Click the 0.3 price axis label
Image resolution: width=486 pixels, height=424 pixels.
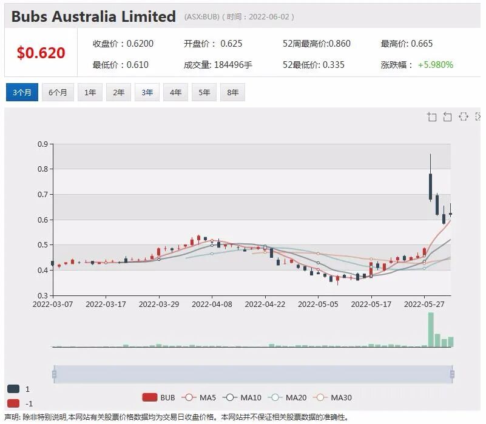[42, 295]
